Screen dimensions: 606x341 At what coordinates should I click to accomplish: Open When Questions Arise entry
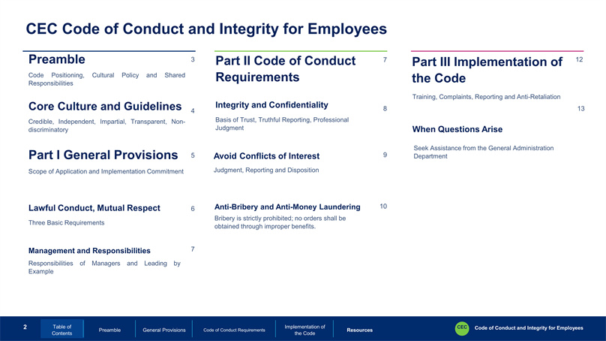click(x=457, y=129)
